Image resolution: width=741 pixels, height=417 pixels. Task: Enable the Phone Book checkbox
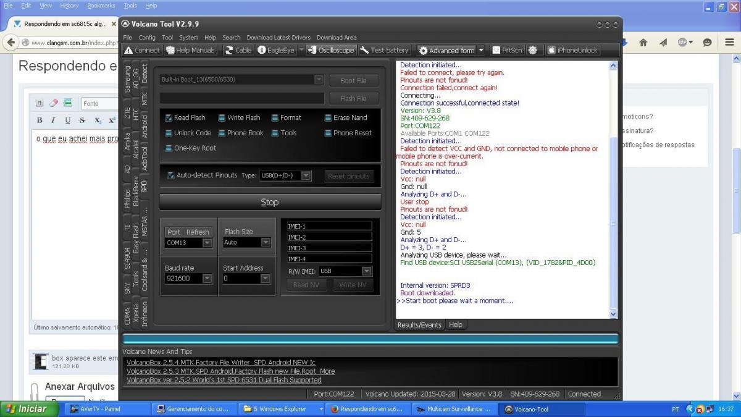tap(221, 133)
